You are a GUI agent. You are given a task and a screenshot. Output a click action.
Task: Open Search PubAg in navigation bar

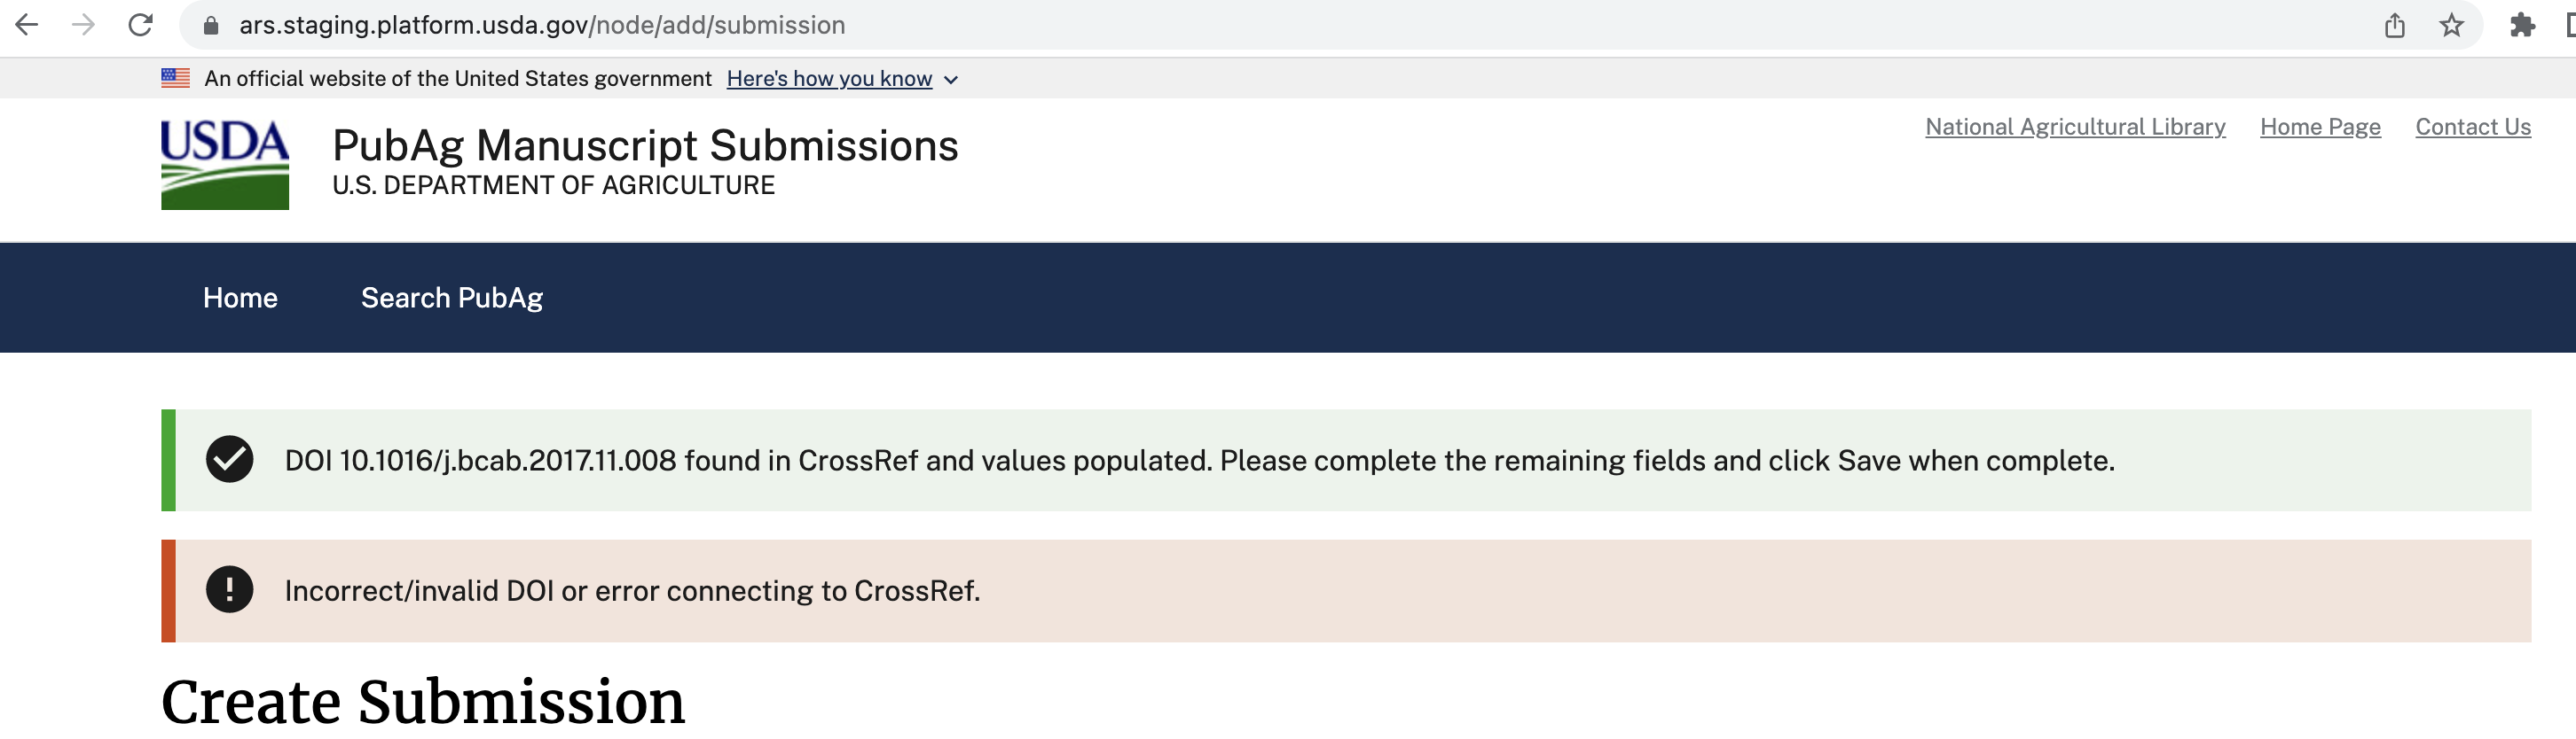point(451,298)
